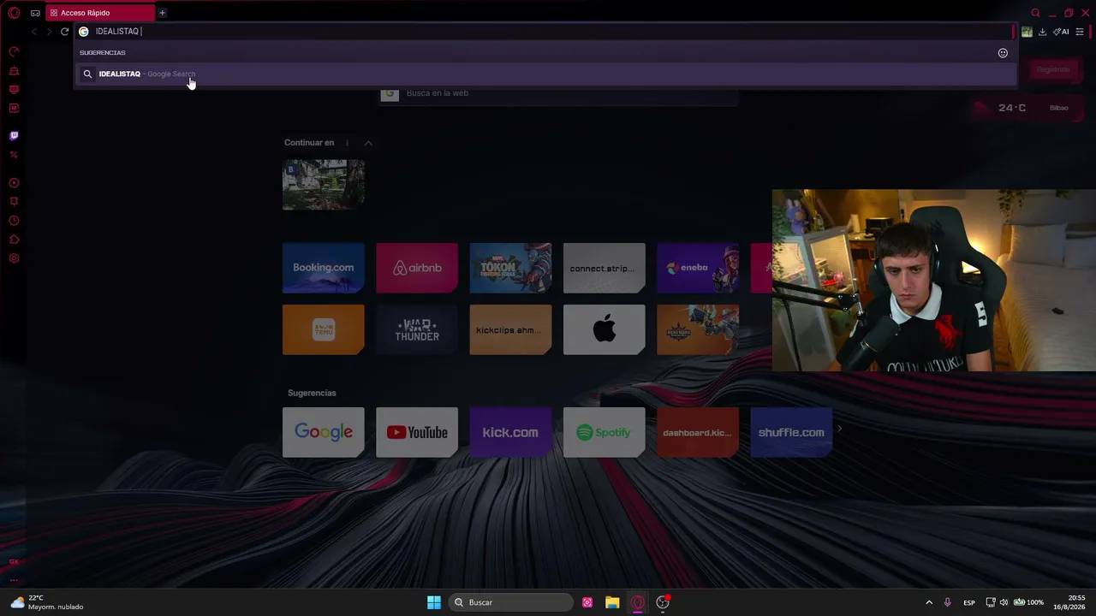This screenshot has height=616, width=1096.
Task: Open the Twitch sidebar panel
Action: pos(14,136)
